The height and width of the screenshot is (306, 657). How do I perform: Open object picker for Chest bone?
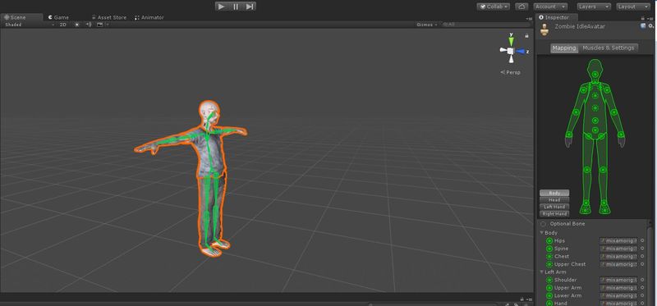pyautogui.click(x=642, y=256)
